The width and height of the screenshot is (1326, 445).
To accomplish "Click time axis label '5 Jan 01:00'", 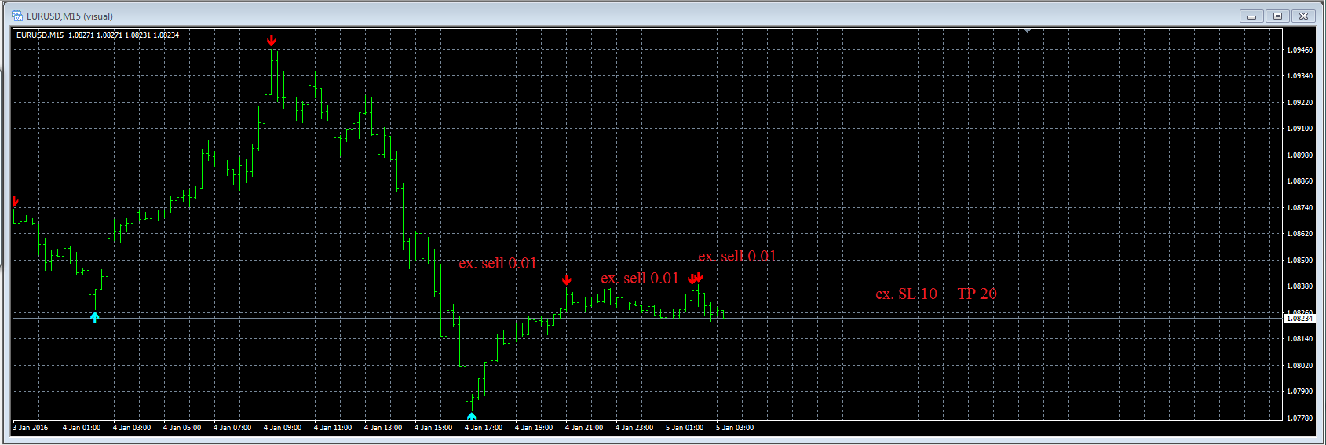I will click(x=685, y=428).
